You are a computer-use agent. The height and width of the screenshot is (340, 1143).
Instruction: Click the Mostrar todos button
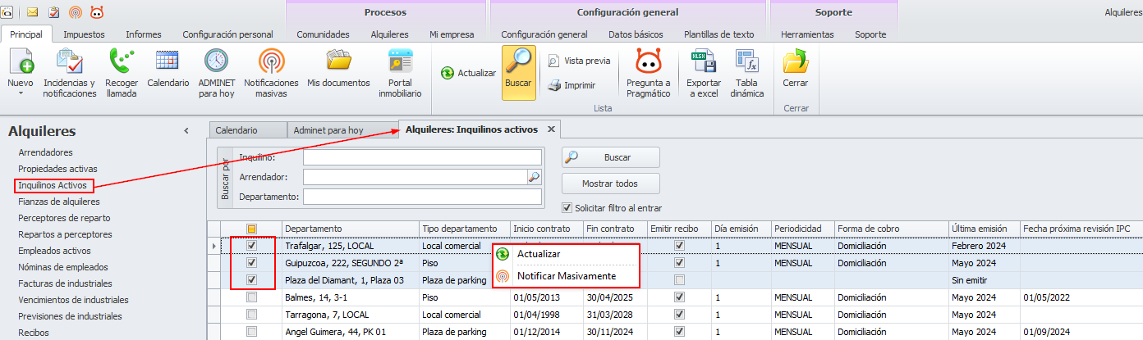coord(610,183)
